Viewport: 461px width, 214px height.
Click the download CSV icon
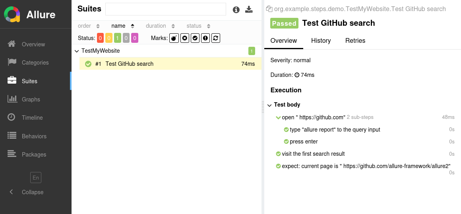click(x=249, y=10)
